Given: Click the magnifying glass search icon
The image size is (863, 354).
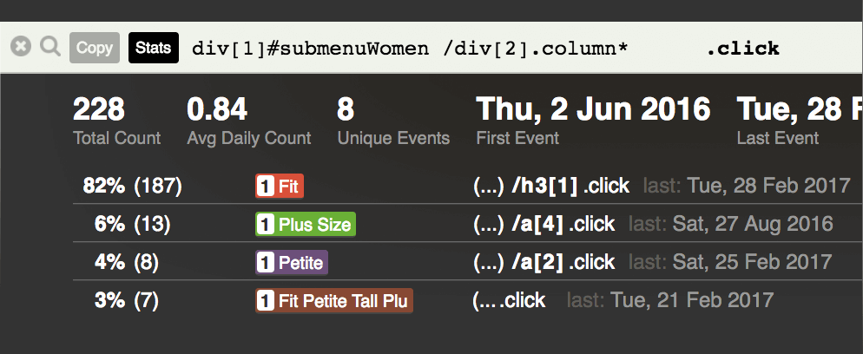Looking at the screenshot, I should tap(50, 47).
